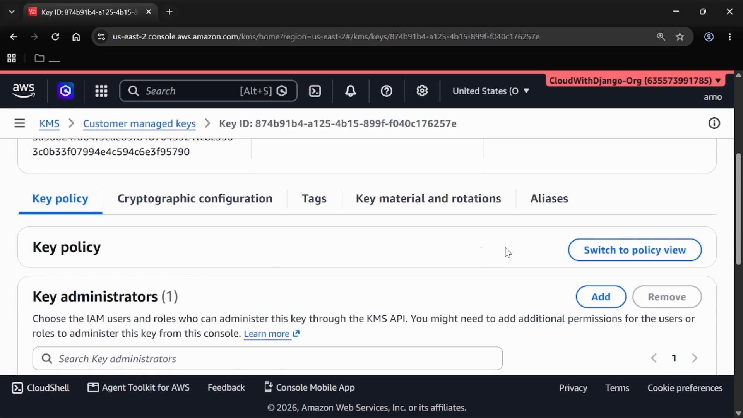Select the Key policy tab

60,199
